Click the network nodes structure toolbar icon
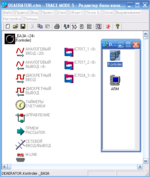The image size is (150, 177). tap(66, 26)
